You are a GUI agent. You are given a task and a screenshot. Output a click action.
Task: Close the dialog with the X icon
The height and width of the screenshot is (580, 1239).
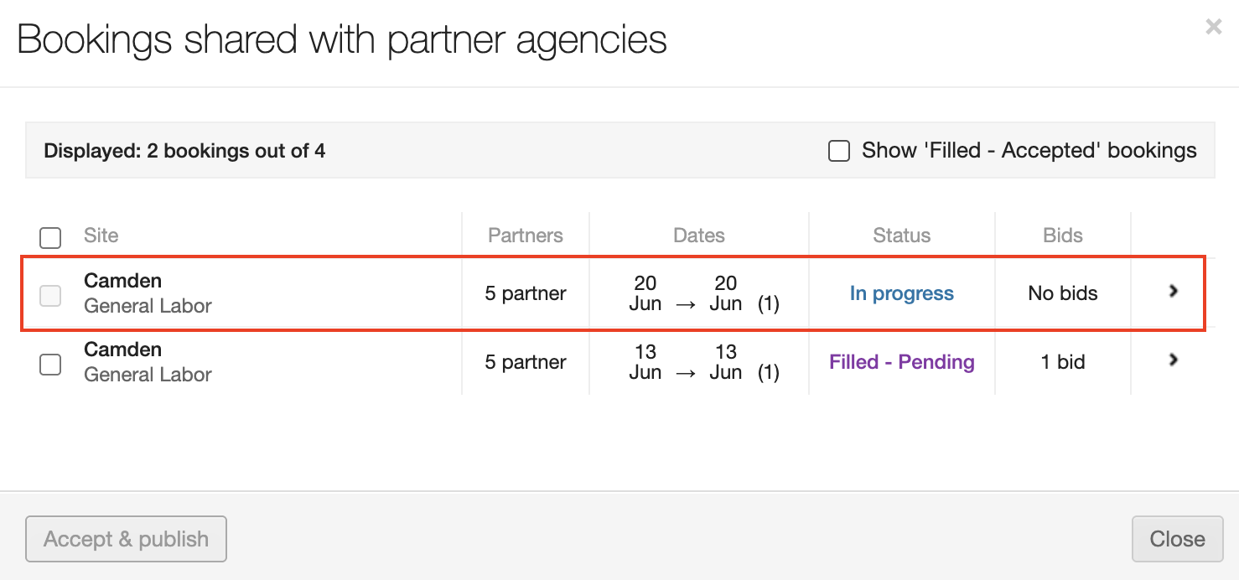[1213, 27]
